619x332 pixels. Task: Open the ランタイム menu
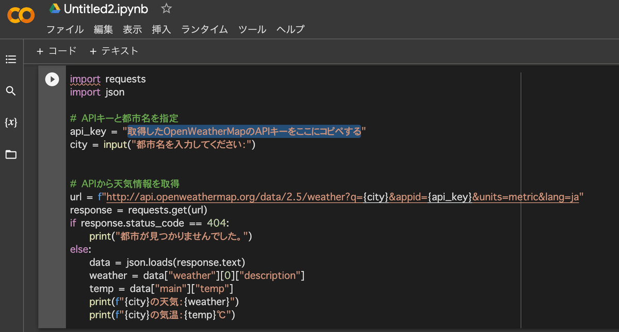(x=204, y=29)
